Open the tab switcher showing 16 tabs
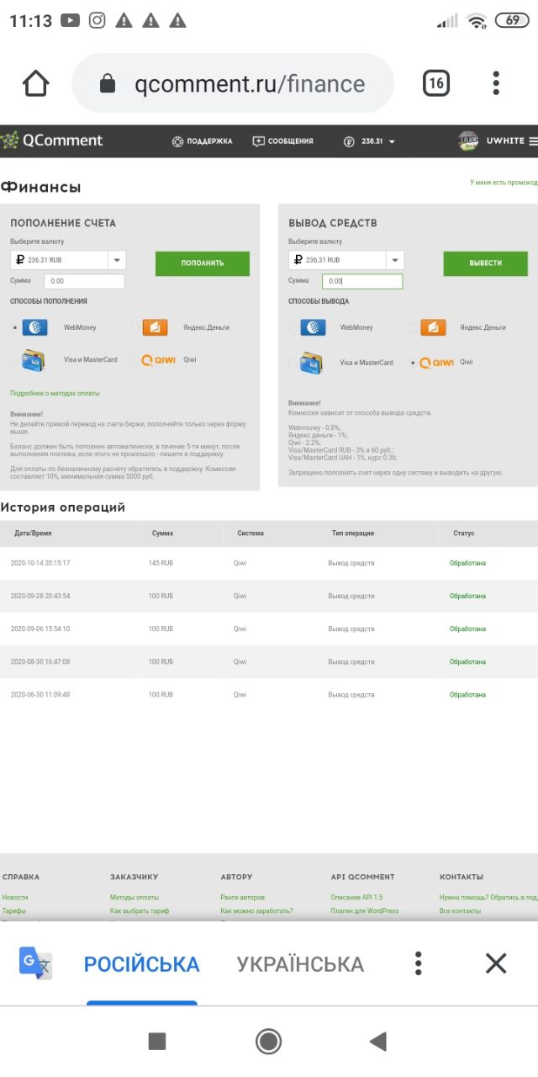The height and width of the screenshot is (1077, 538). [435, 83]
